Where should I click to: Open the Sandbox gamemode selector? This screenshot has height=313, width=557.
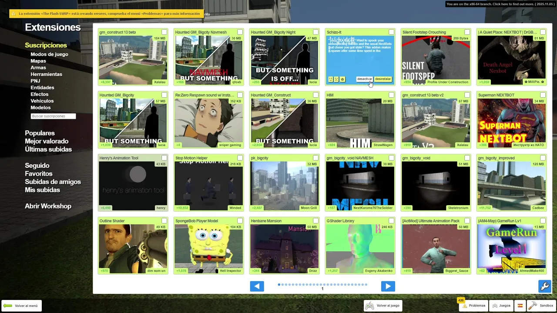541,306
